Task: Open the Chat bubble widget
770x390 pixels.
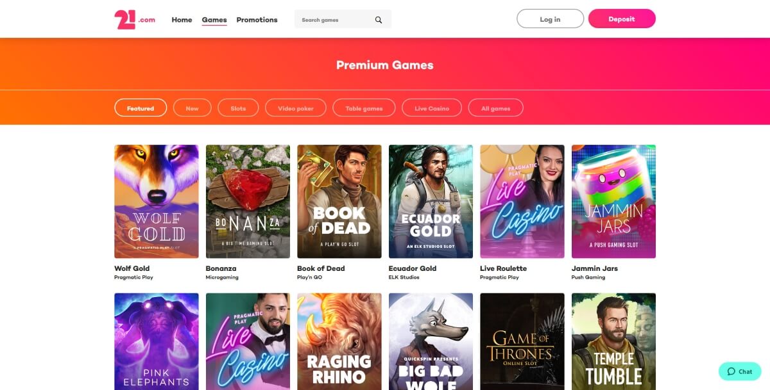Action: (x=740, y=371)
